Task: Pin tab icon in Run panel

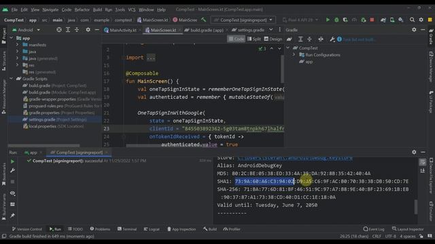Action: tap(12, 216)
